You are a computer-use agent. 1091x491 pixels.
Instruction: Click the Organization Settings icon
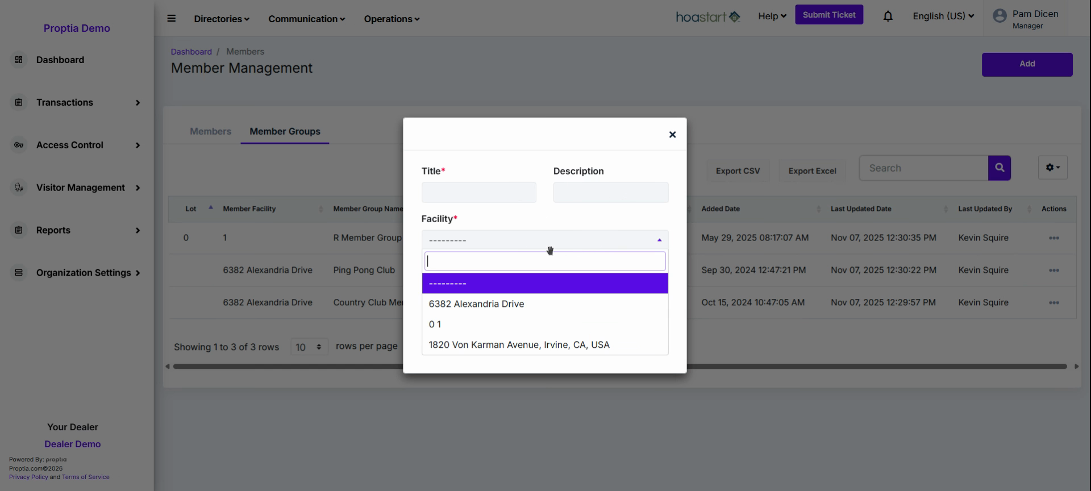[x=19, y=273]
